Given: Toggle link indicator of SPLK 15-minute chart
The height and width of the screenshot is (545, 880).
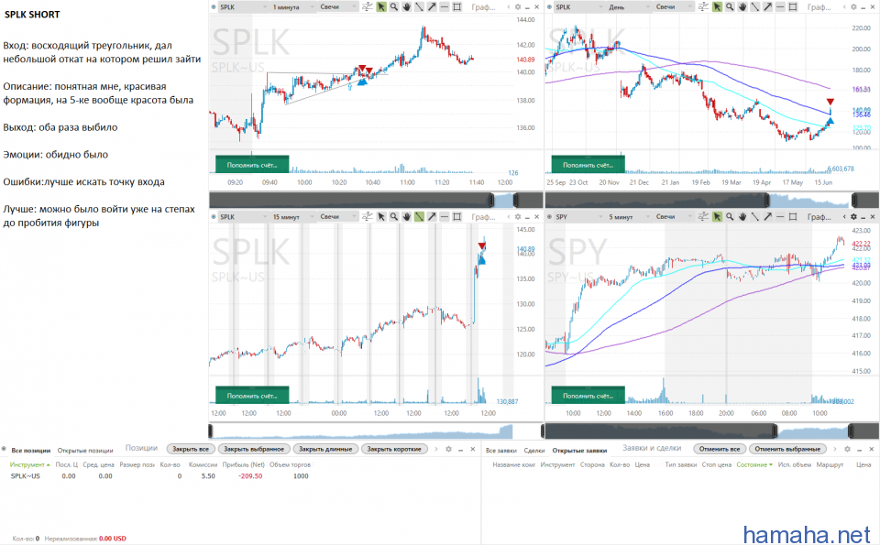Looking at the screenshot, I should tap(214, 216).
